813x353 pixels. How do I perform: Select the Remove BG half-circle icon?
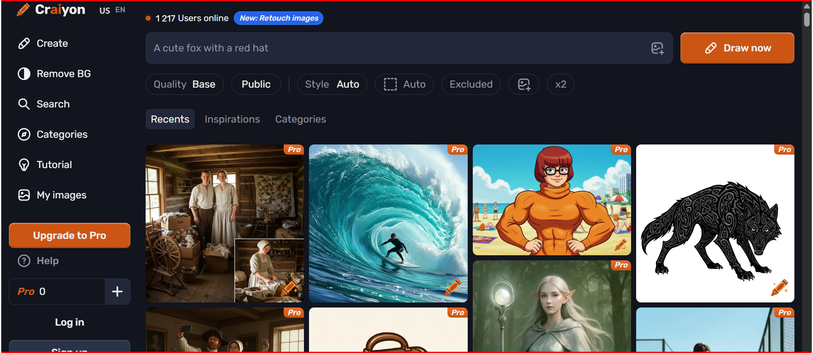point(24,74)
